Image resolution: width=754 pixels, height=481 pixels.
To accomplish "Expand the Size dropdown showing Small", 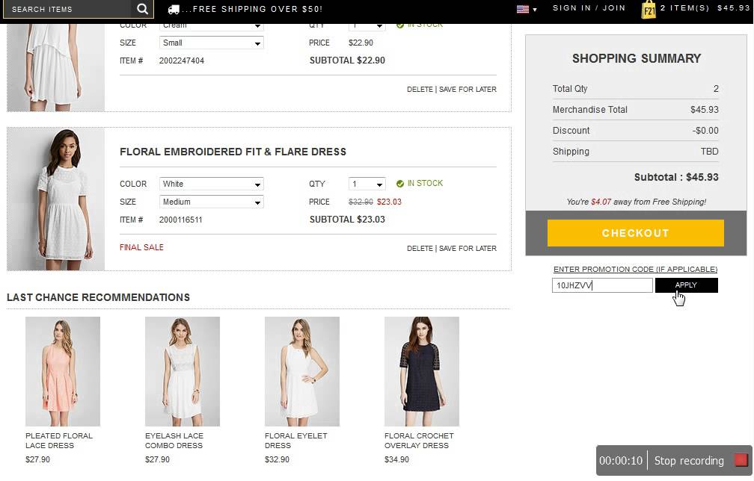I will 212,43.
